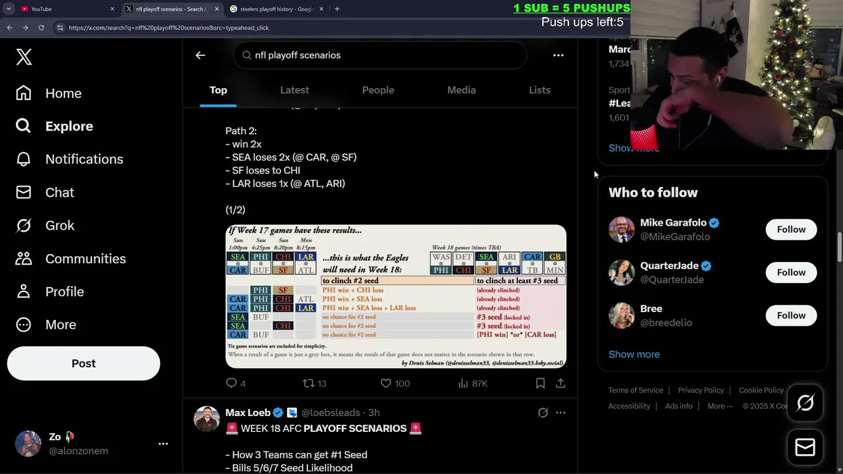Switch to the People tab
This screenshot has height=474, width=843.
[x=378, y=90]
